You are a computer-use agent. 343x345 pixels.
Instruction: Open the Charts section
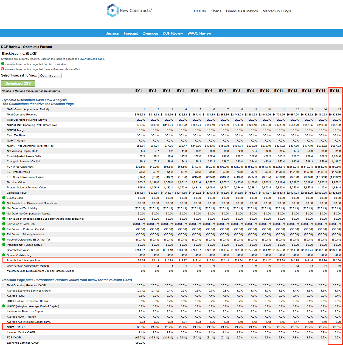point(216,11)
